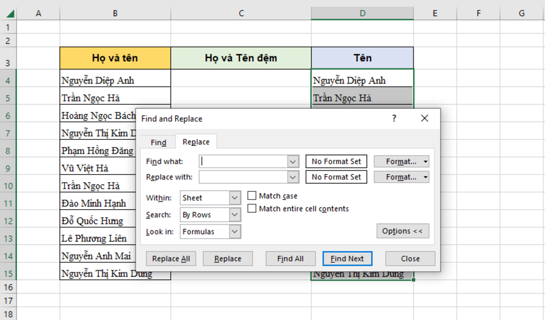The height and width of the screenshot is (320, 545).
Task: Click the select-all corner triangle
Action: point(10,13)
